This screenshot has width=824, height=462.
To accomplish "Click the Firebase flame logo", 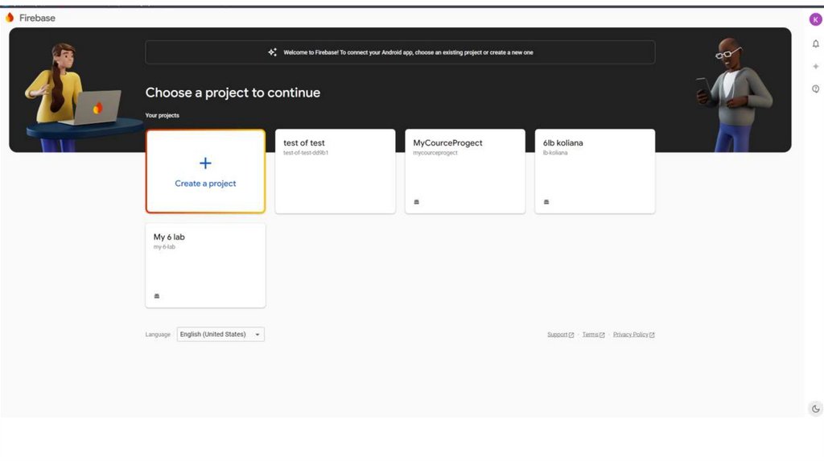I will (x=10, y=18).
